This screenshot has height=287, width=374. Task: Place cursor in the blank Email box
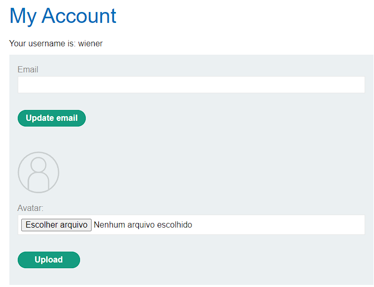tap(191, 84)
